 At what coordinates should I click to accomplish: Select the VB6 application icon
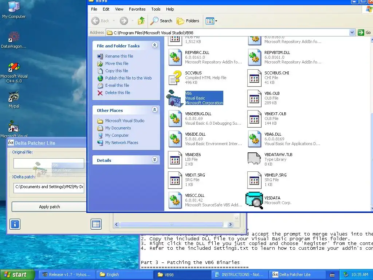(175, 98)
